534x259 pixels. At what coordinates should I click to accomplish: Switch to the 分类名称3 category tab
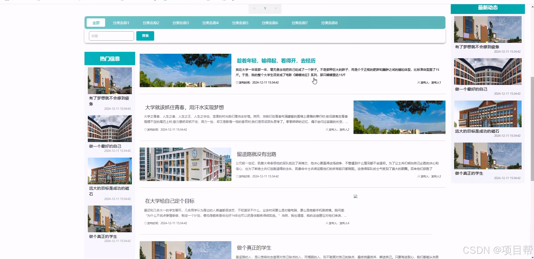point(180,23)
